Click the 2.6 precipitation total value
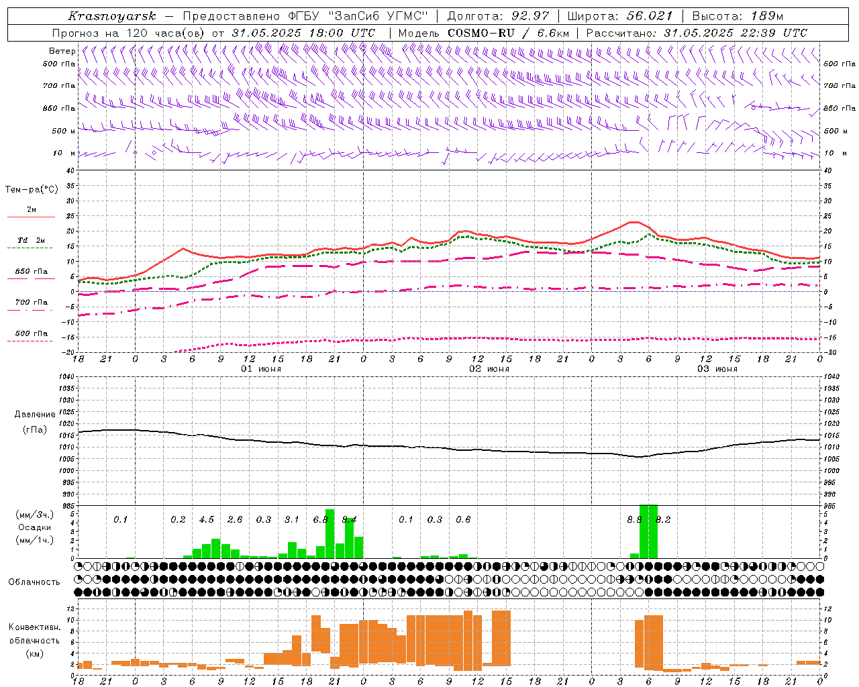Screen dimensions: 859x687 coord(235,520)
